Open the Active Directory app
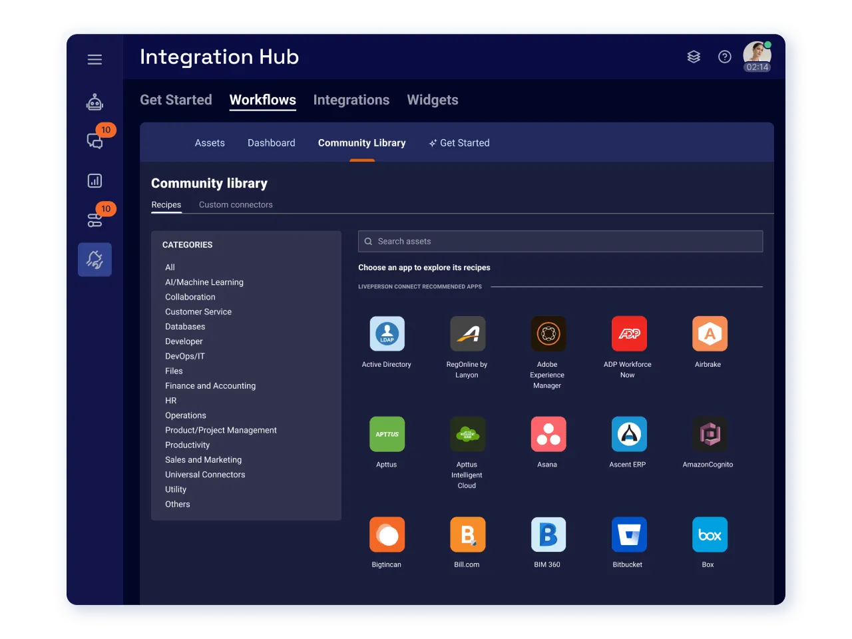Image resolution: width=852 pixels, height=639 pixels. click(387, 333)
